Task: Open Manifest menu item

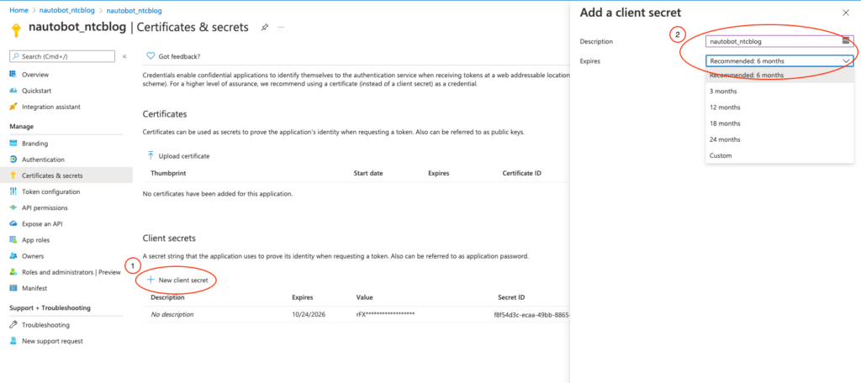Action: (34, 288)
